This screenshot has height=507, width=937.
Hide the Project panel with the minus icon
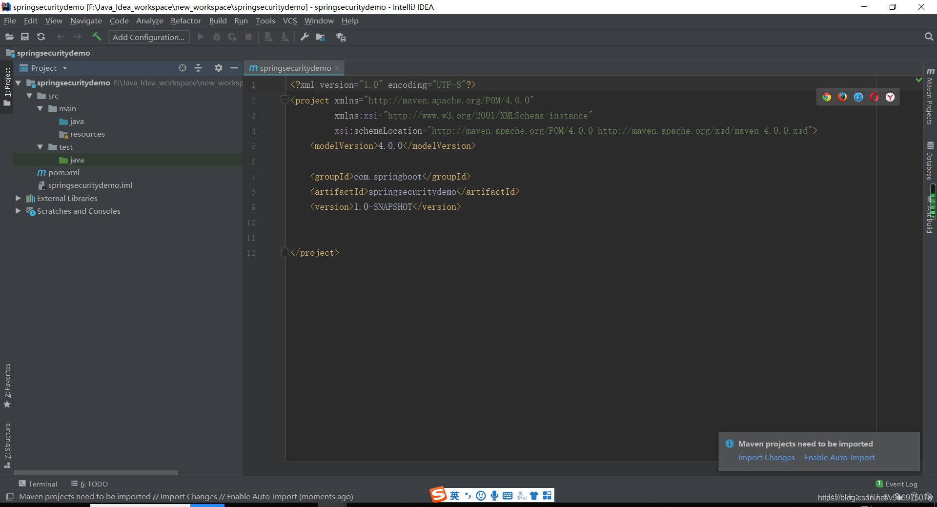click(234, 68)
